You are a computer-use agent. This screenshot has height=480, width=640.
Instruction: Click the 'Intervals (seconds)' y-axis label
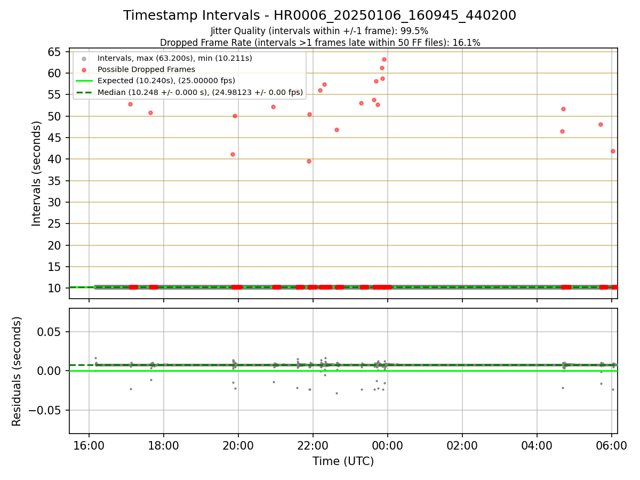(36, 173)
